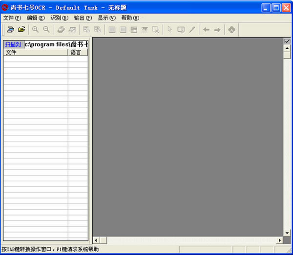
Task: Click the greyed dashed region icon
Action: (145, 29)
